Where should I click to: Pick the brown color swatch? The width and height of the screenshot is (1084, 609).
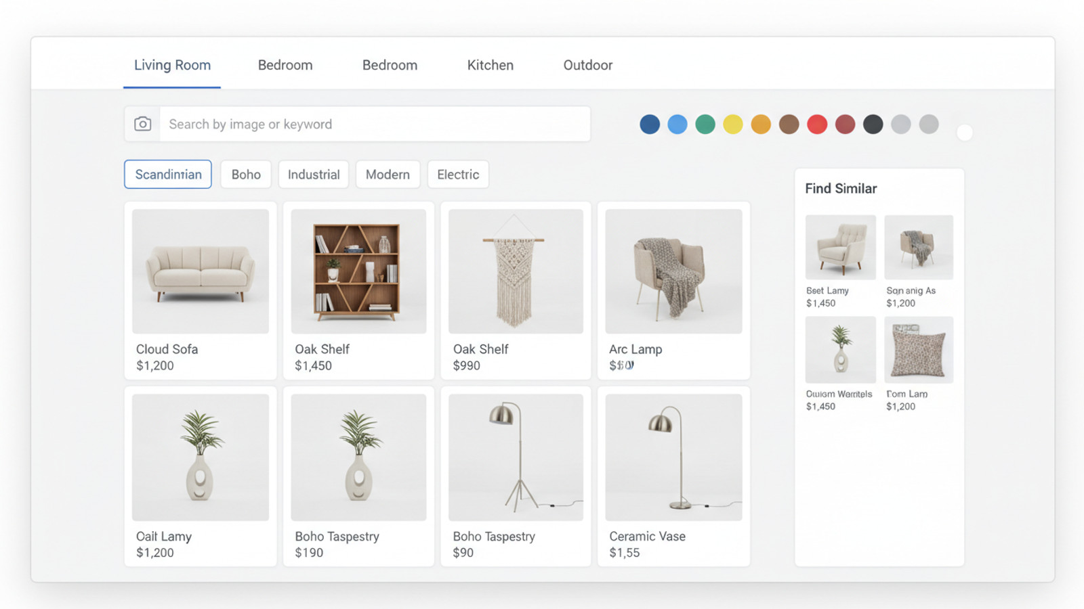pyautogui.click(x=789, y=125)
